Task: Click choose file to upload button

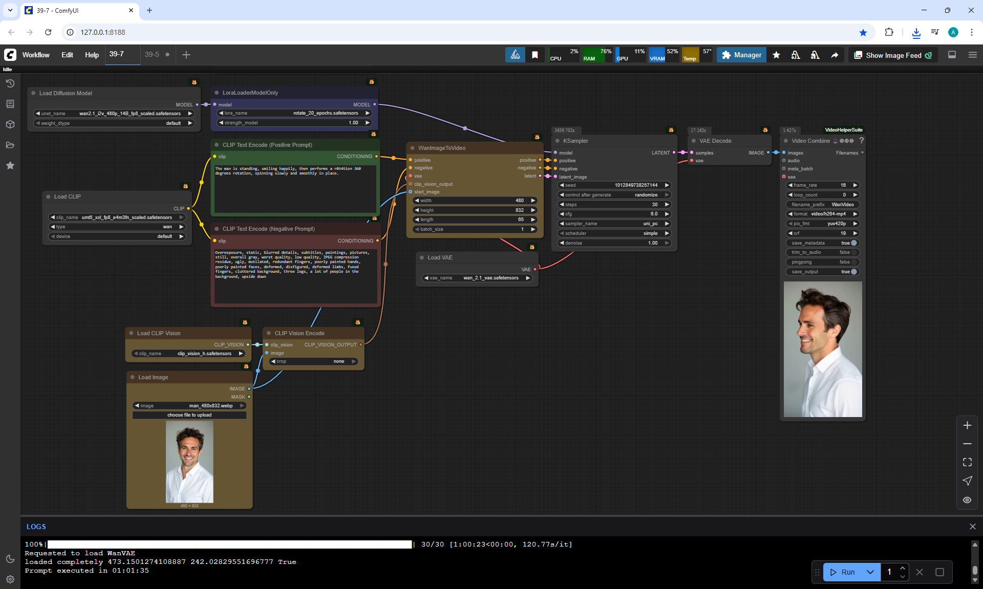Action: pyautogui.click(x=189, y=415)
